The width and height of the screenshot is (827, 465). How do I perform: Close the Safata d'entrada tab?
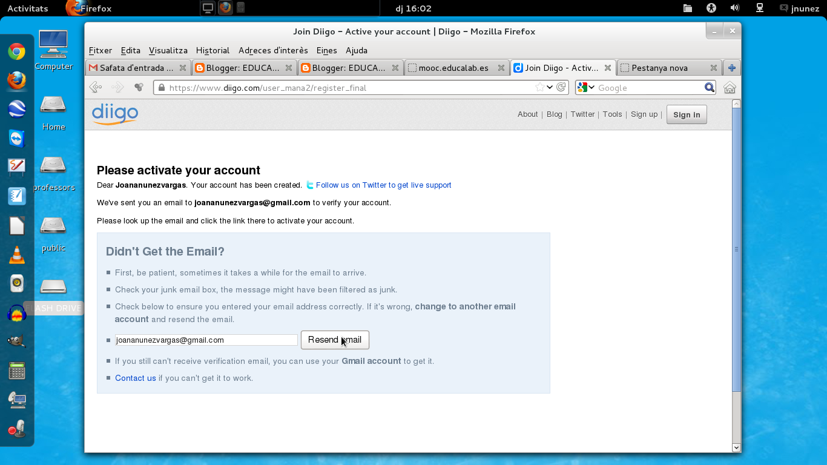pyautogui.click(x=182, y=68)
